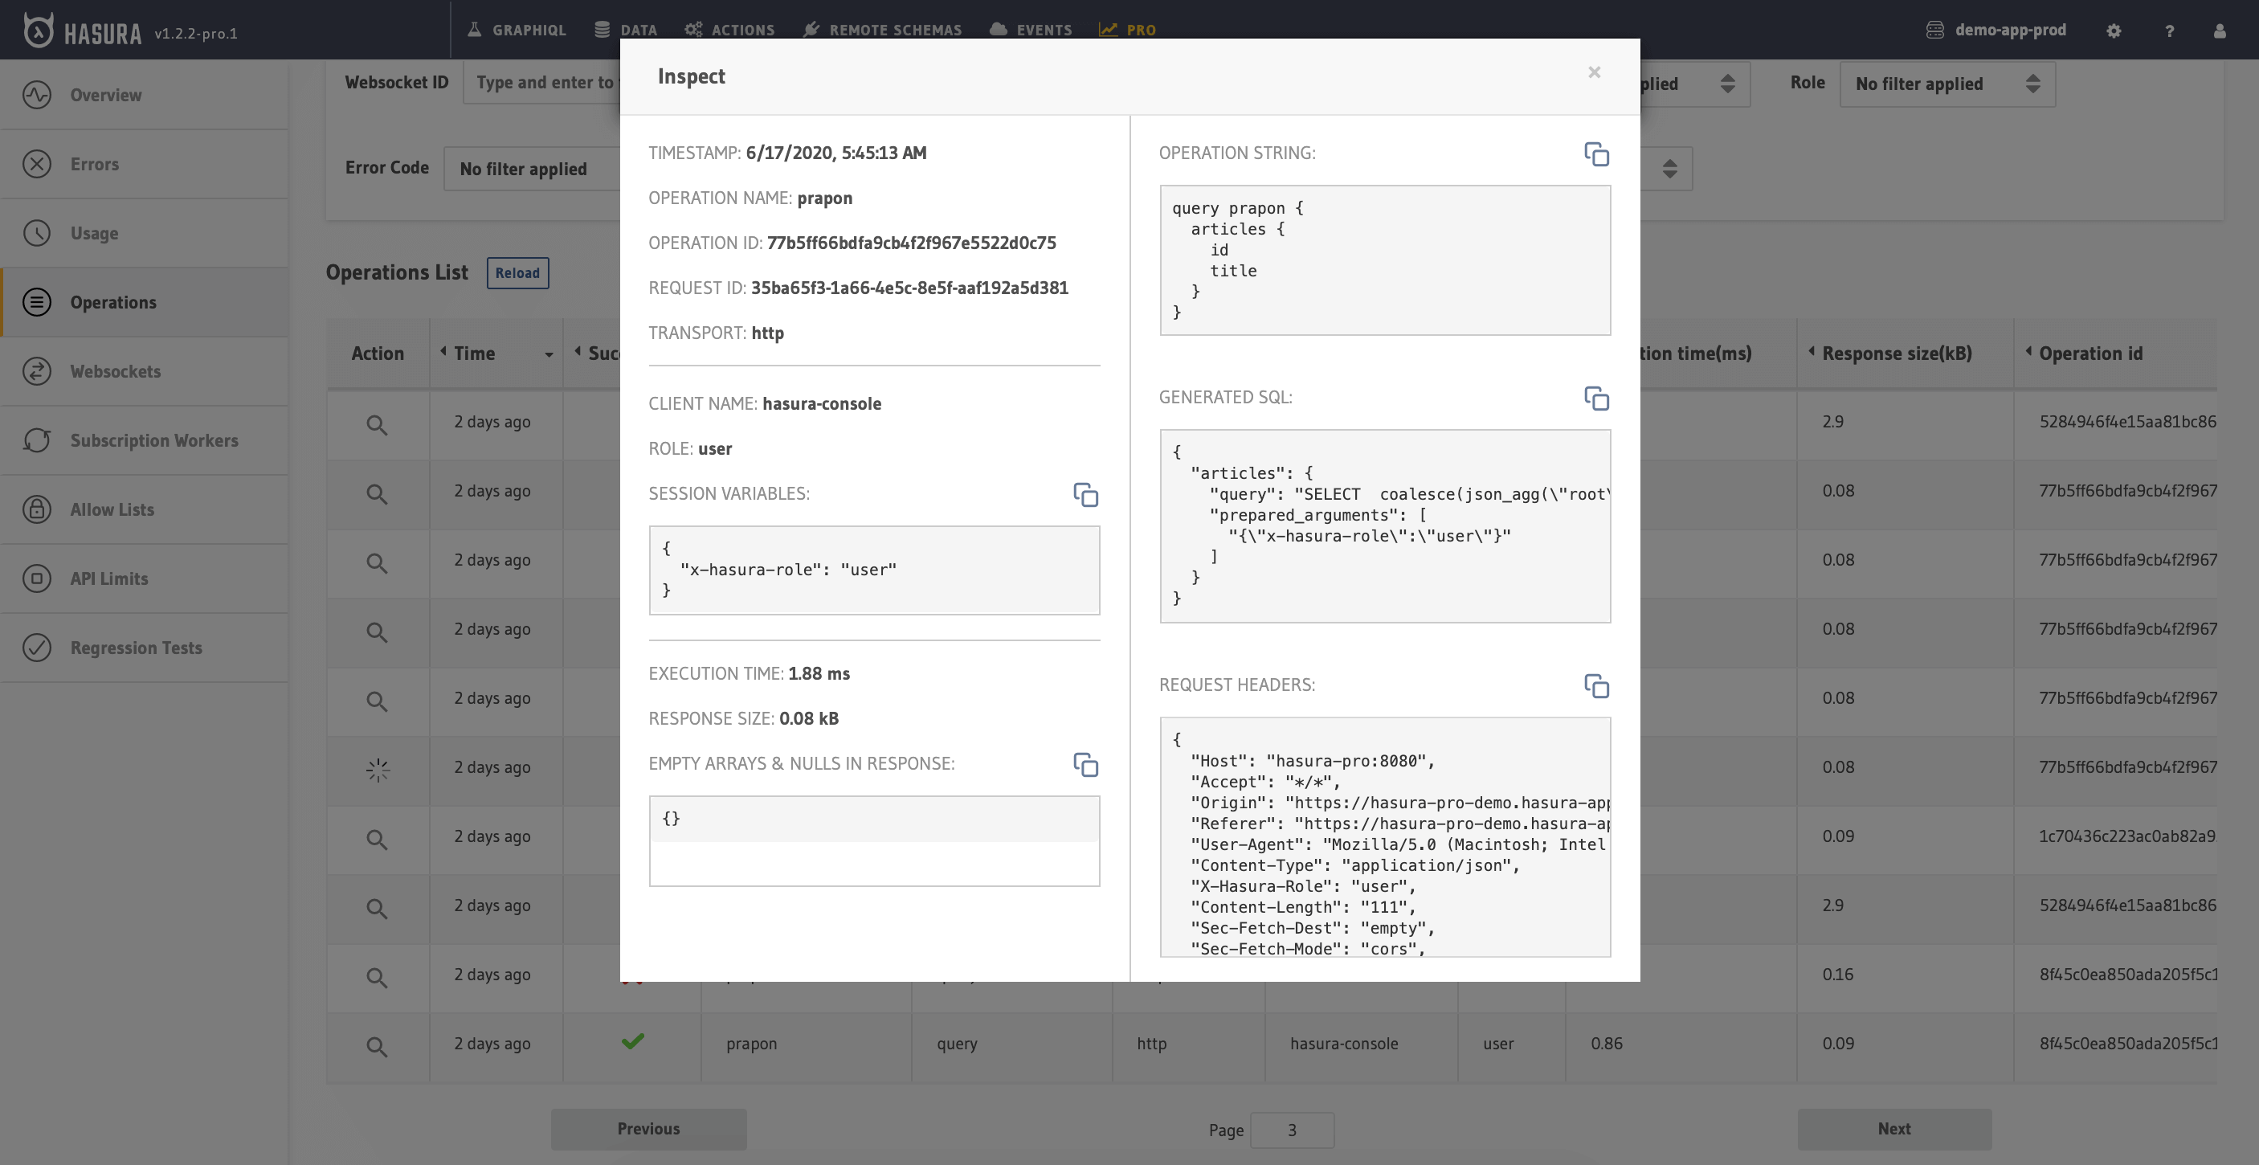Copy the session variables
This screenshot has width=2259, height=1165.
(1085, 495)
